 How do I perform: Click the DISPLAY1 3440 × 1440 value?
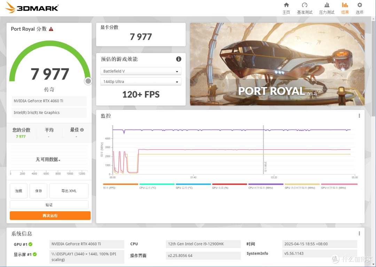87,257
